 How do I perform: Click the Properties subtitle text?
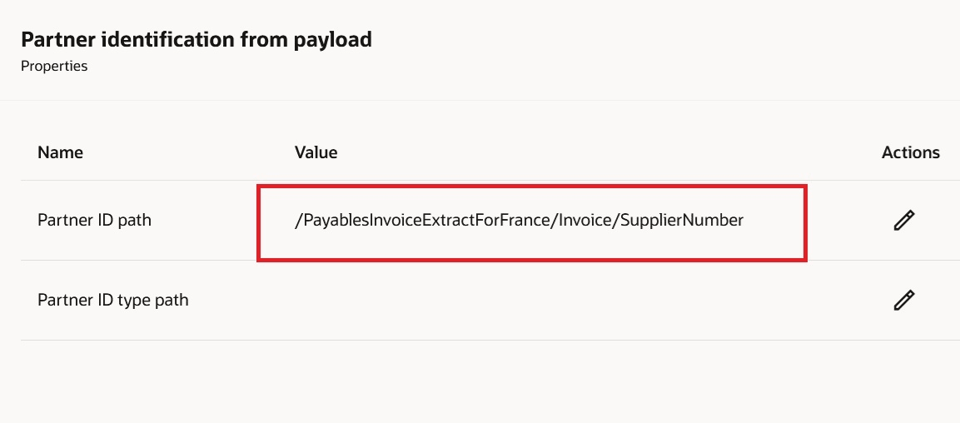[54, 66]
